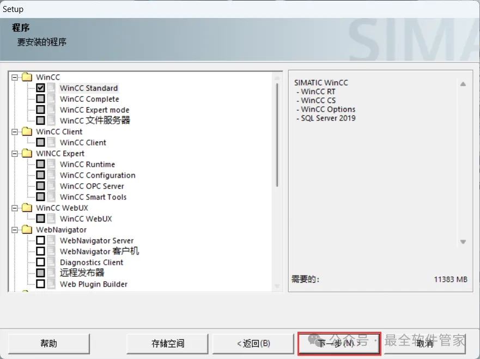Check the WinCC Smart Tools checkbox

pos(40,197)
